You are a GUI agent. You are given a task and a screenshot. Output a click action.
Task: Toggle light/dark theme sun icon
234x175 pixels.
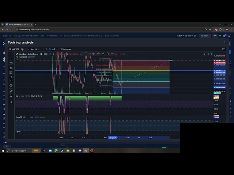coord(195,36)
